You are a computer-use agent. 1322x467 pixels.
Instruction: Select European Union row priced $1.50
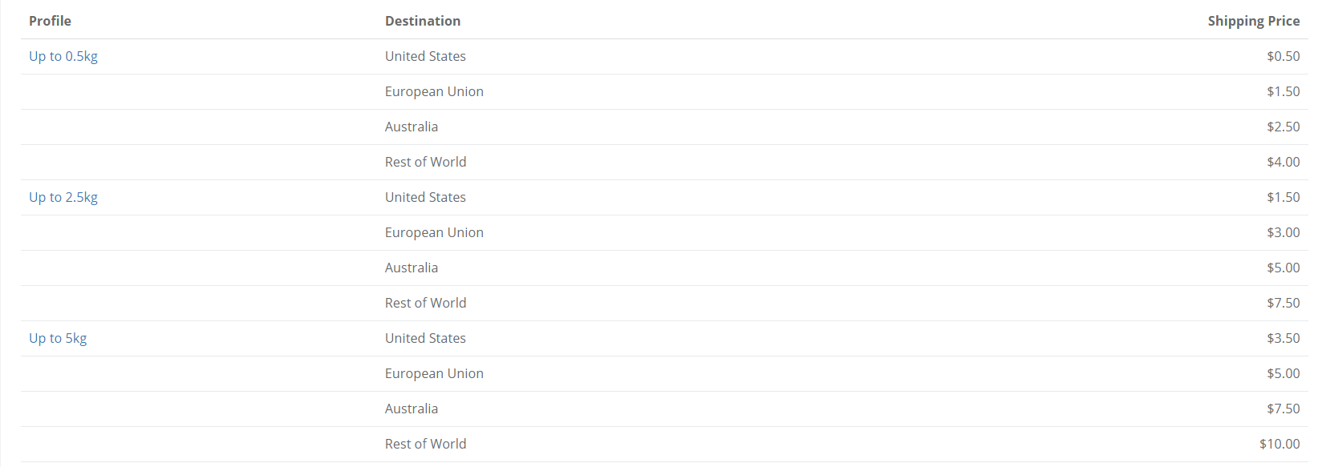click(664, 91)
